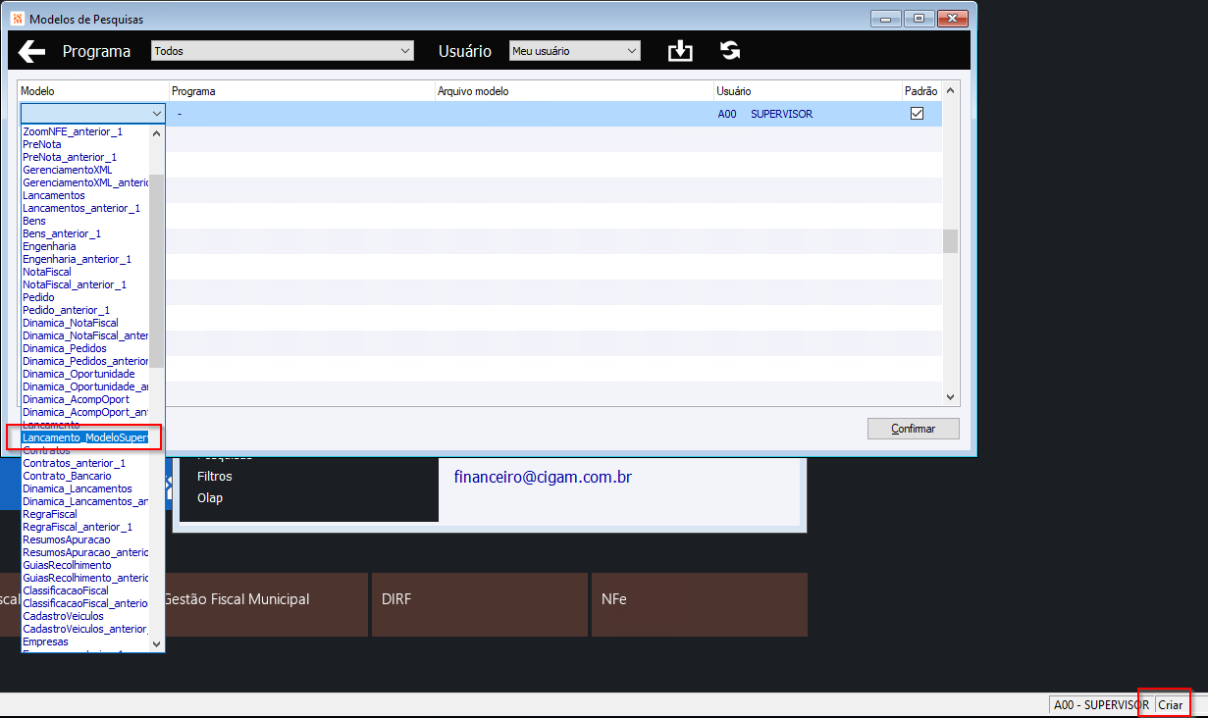
Task: Click the Usuário column header
Action: coord(809,91)
